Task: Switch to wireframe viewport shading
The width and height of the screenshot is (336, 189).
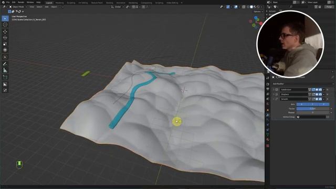Action: tap(248, 7)
